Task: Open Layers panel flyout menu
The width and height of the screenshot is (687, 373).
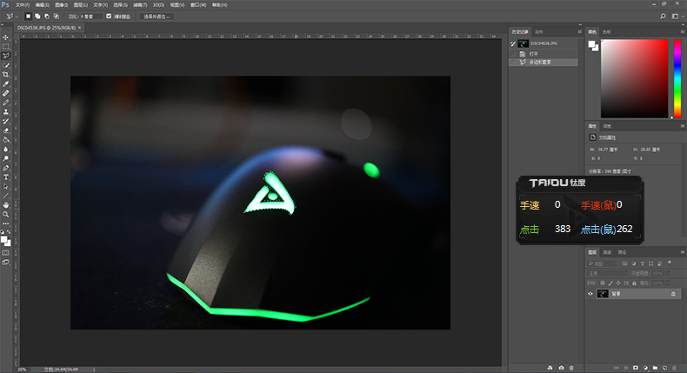Action: [683, 252]
